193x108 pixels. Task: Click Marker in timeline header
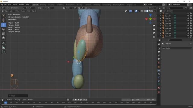[30, 100]
